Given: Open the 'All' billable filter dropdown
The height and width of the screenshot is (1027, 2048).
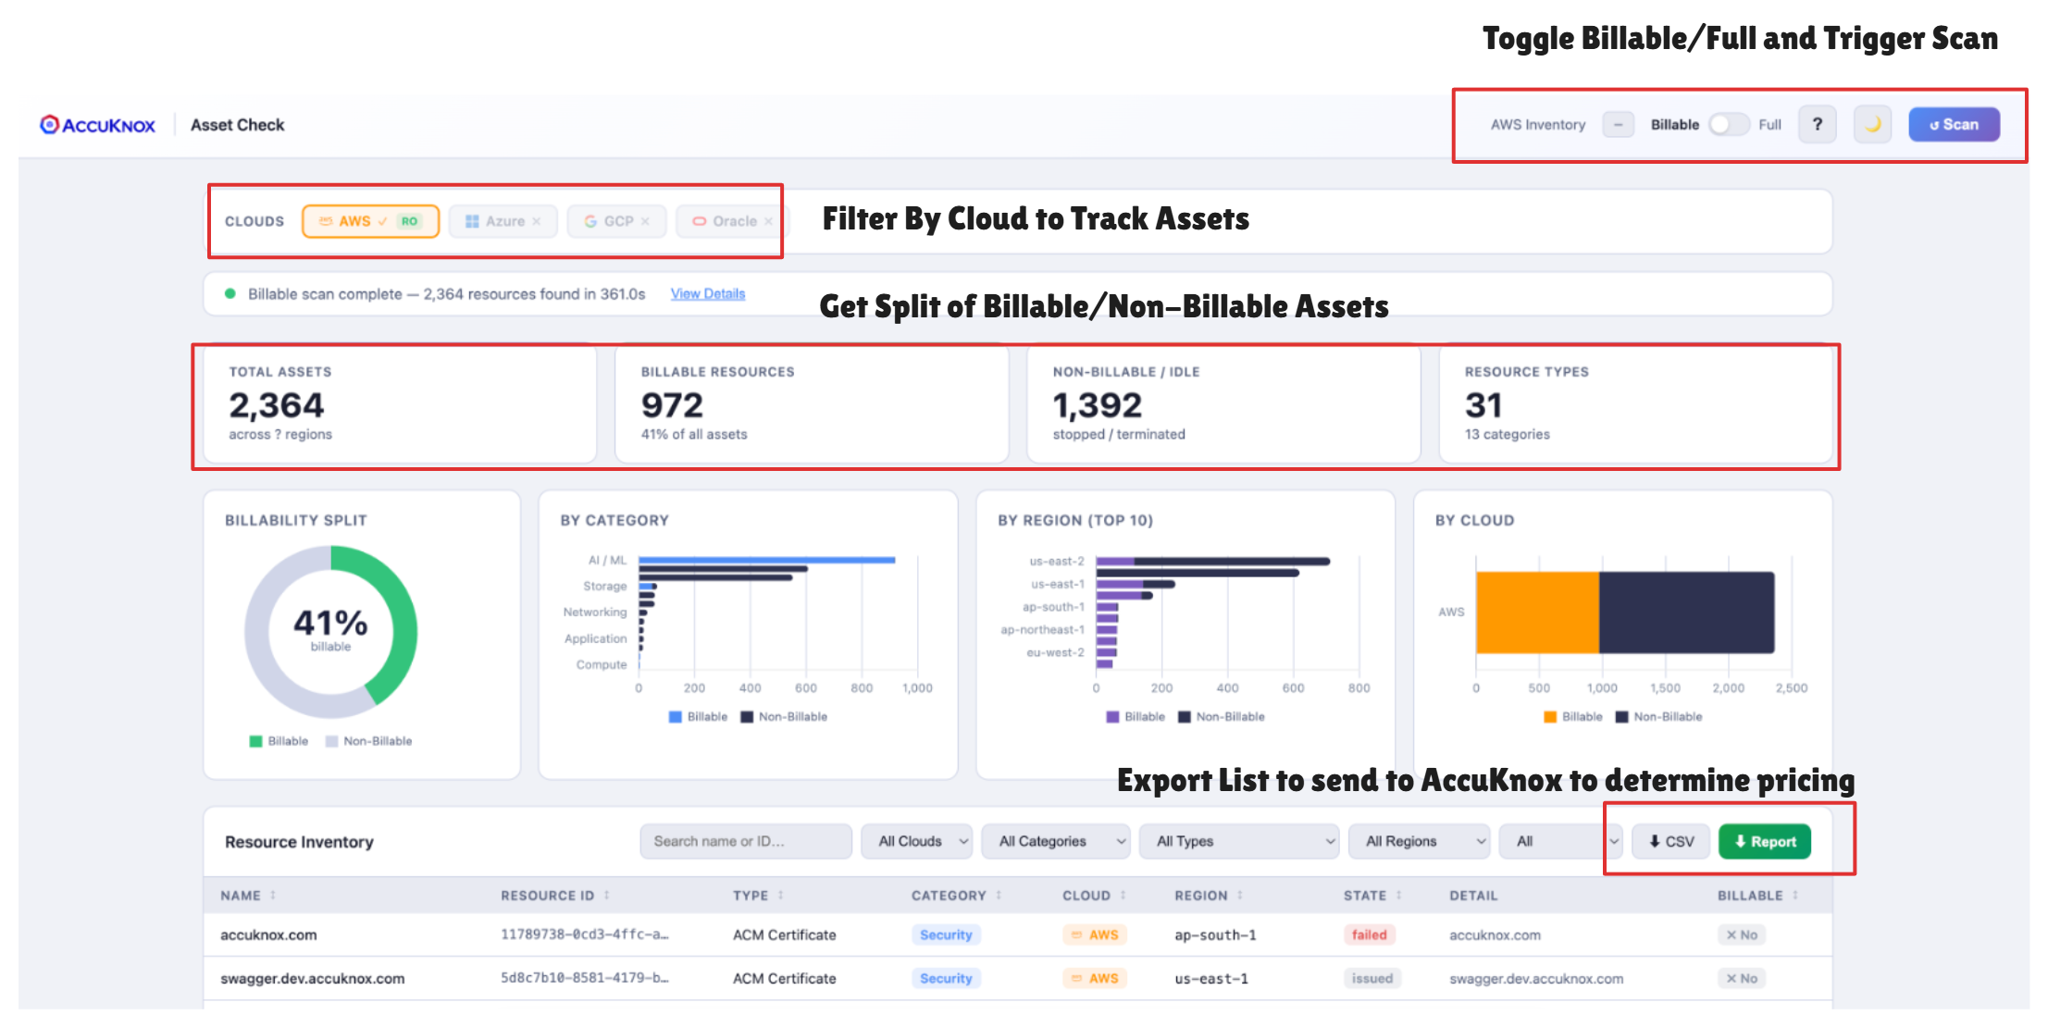Looking at the screenshot, I should [1561, 841].
